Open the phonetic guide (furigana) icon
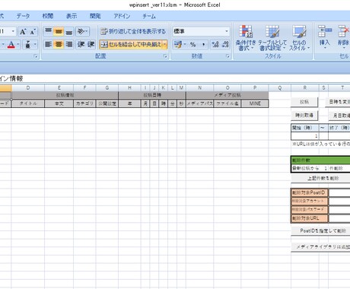Image resolution: width=350 pixels, height=289 pixels. [x=28, y=45]
